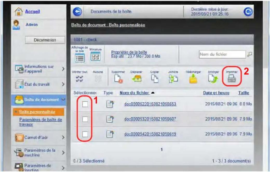Open document doc00009220150821090553
Screen dimensions: 270x172
pos(150,104)
